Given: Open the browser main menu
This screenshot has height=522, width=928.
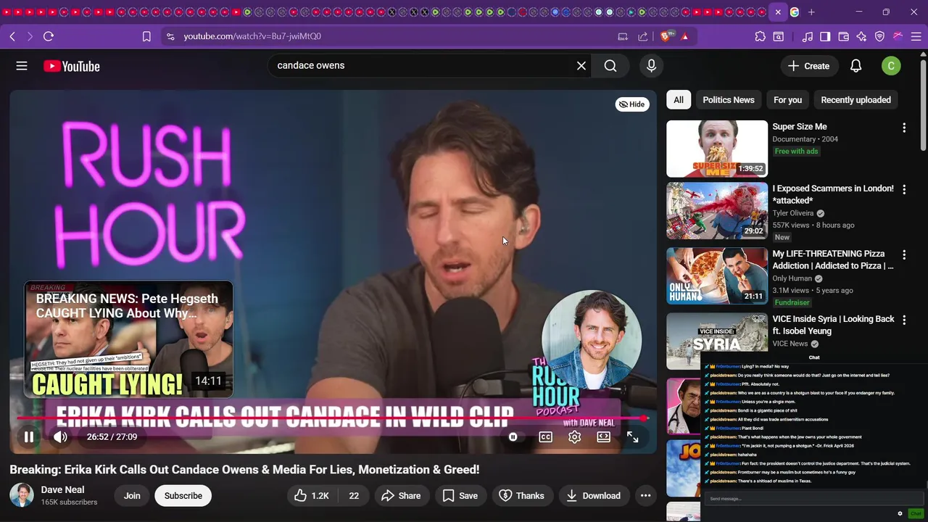Looking at the screenshot, I should (x=915, y=36).
